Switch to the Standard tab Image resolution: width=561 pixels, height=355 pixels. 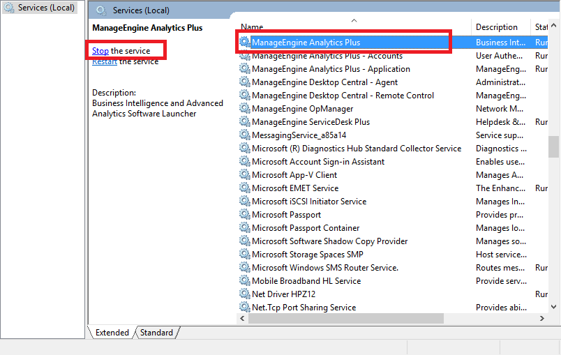point(156,333)
